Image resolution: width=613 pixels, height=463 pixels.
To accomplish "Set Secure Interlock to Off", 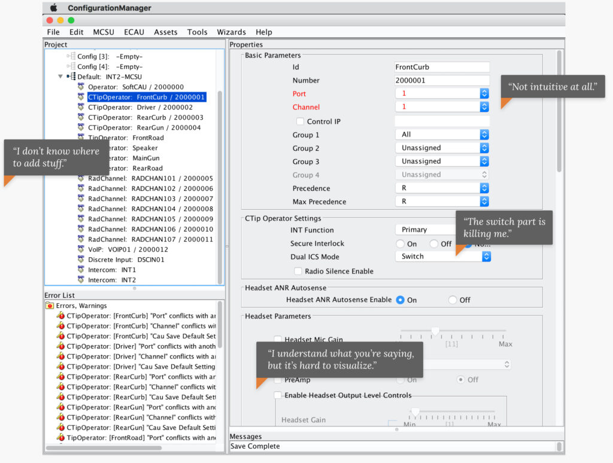I will point(433,244).
